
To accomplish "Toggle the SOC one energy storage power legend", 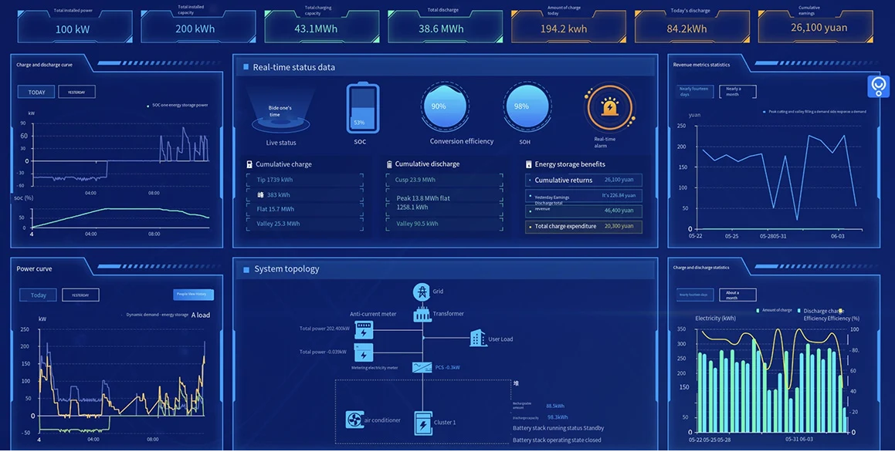I will click(x=178, y=106).
